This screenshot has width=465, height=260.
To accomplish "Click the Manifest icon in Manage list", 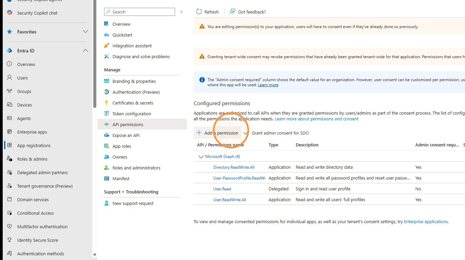I will tap(107, 179).
